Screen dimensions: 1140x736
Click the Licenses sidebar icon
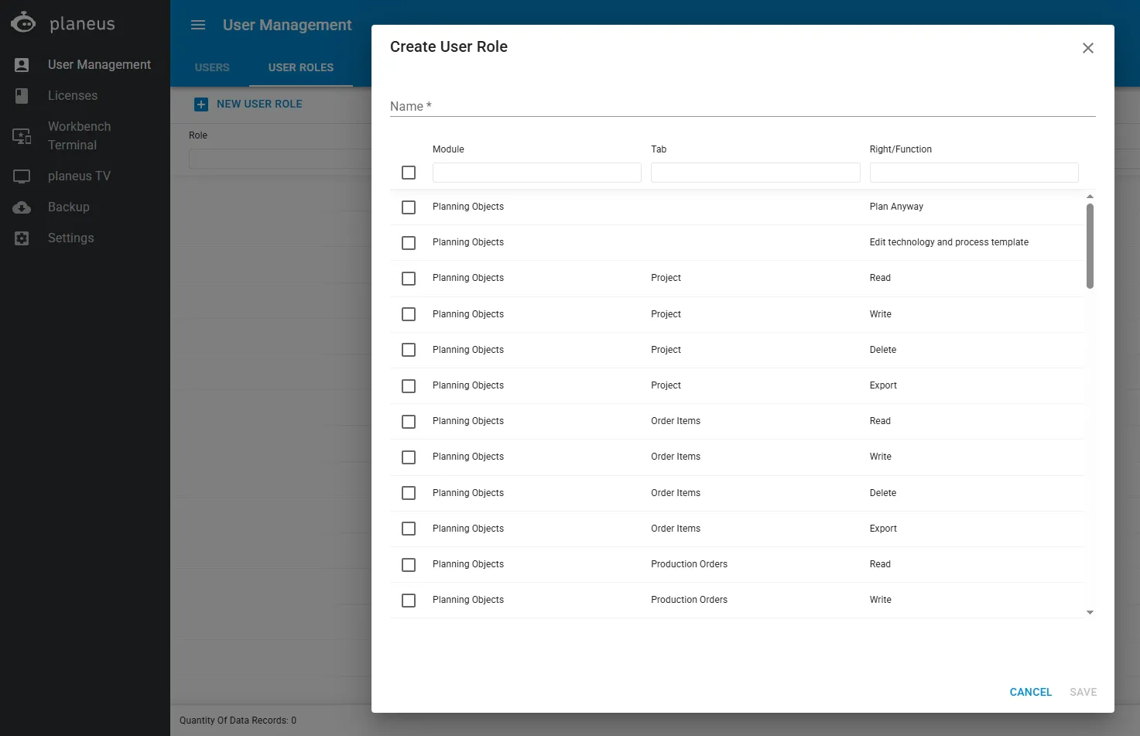[22, 96]
